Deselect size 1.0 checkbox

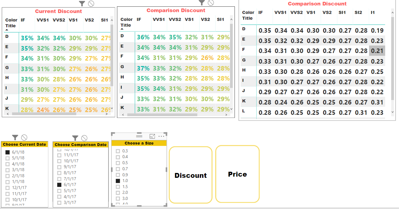[118, 181]
